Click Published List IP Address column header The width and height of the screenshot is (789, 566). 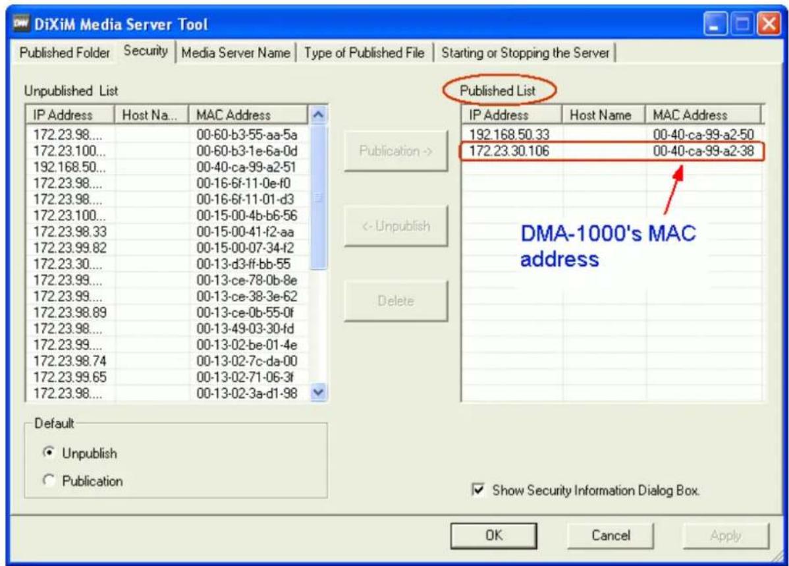coord(511,115)
